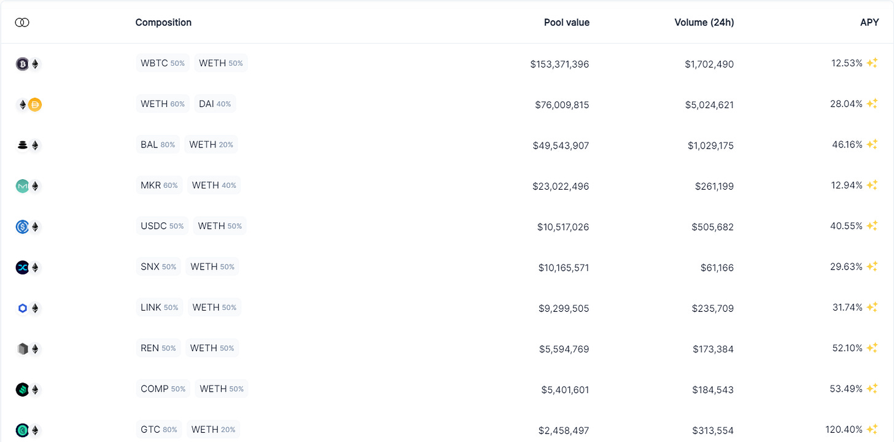Click 24h volume $313,554
Image resolution: width=894 pixels, height=442 pixels.
coord(713,431)
